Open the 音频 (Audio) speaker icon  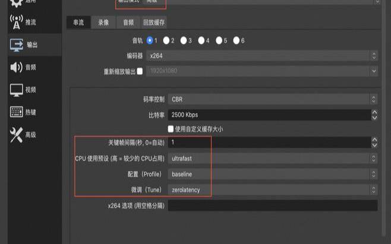tap(16, 67)
